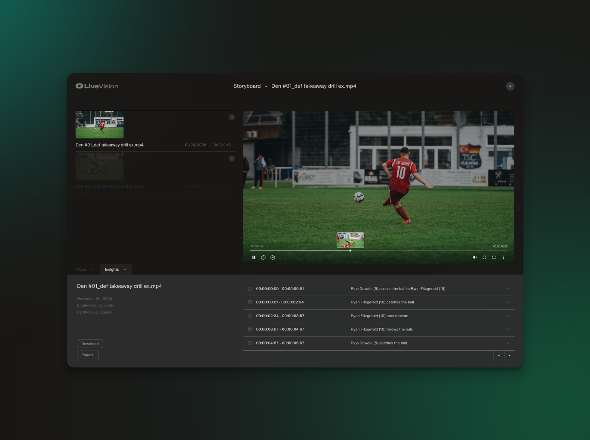Viewport: 590px width, 440px height.
Task: Click the Export button
Action: [88, 355]
